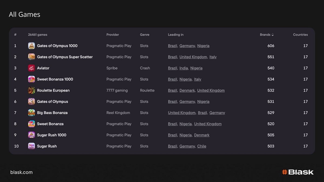Click Chile link in Sugar Rush row

click(x=201, y=146)
